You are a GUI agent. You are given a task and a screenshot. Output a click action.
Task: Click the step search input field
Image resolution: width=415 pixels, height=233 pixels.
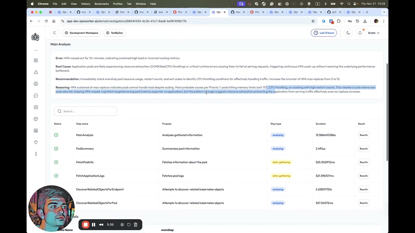(85, 111)
